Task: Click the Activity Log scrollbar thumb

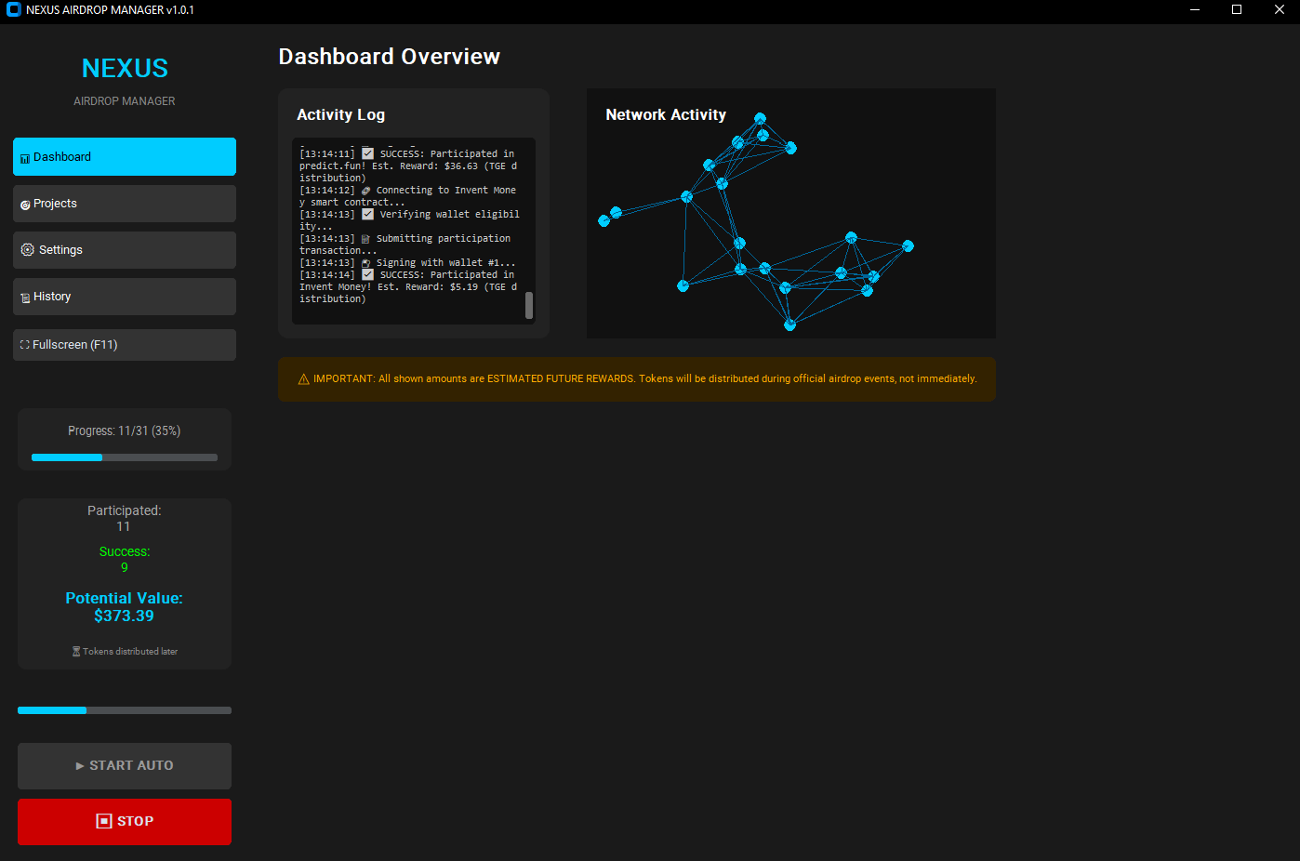Action: click(x=529, y=305)
